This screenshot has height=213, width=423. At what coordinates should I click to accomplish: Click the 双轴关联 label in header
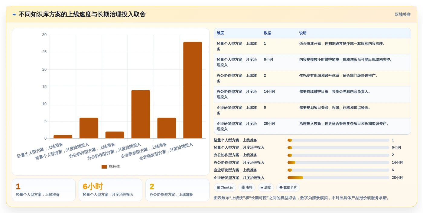pos(402,15)
